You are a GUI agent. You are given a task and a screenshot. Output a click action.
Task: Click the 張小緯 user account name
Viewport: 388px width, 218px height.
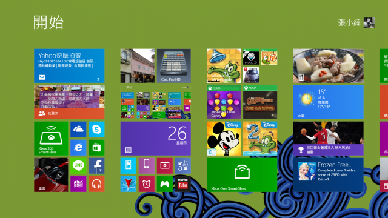(349, 22)
